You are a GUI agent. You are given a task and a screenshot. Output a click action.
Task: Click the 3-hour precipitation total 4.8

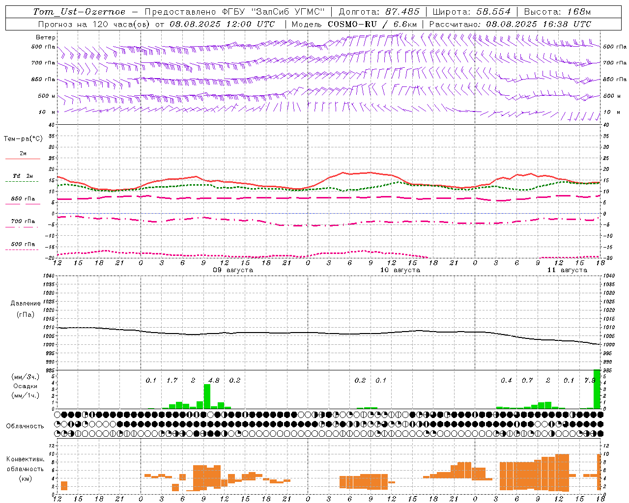(x=214, y=380)
